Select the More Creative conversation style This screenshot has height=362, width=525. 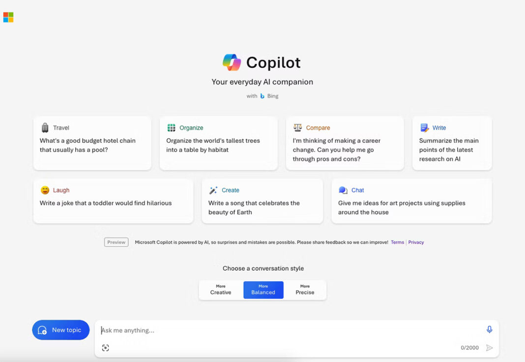(x=220, y=289)
